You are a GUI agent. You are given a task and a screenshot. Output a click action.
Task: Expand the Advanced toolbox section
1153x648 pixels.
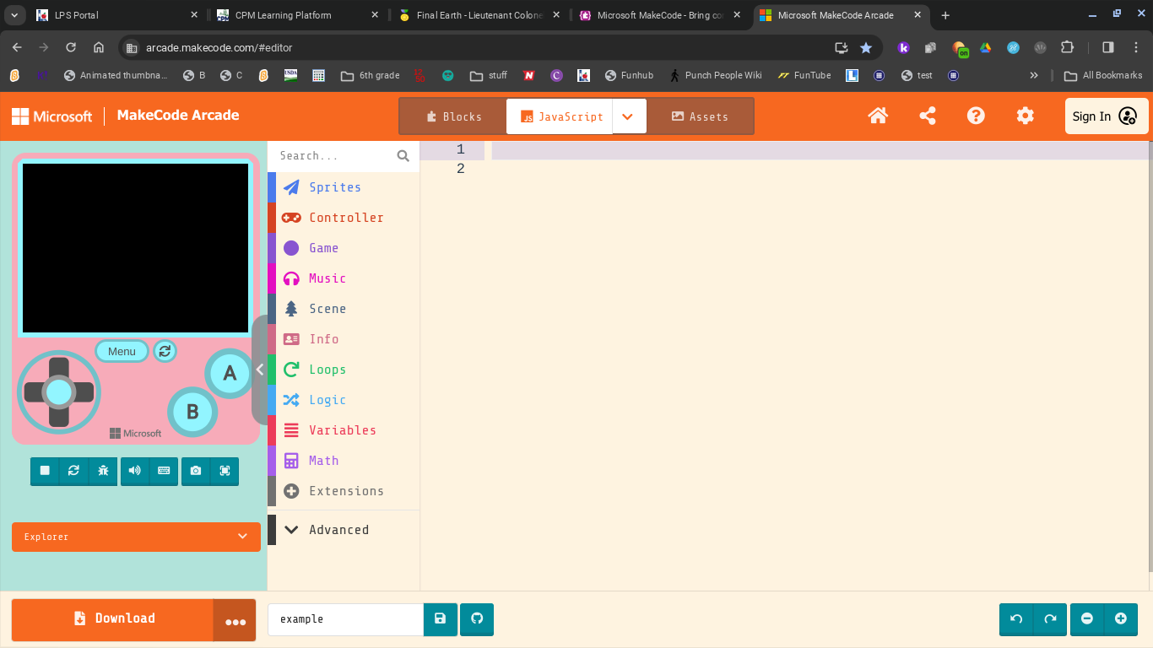[344, 530]
